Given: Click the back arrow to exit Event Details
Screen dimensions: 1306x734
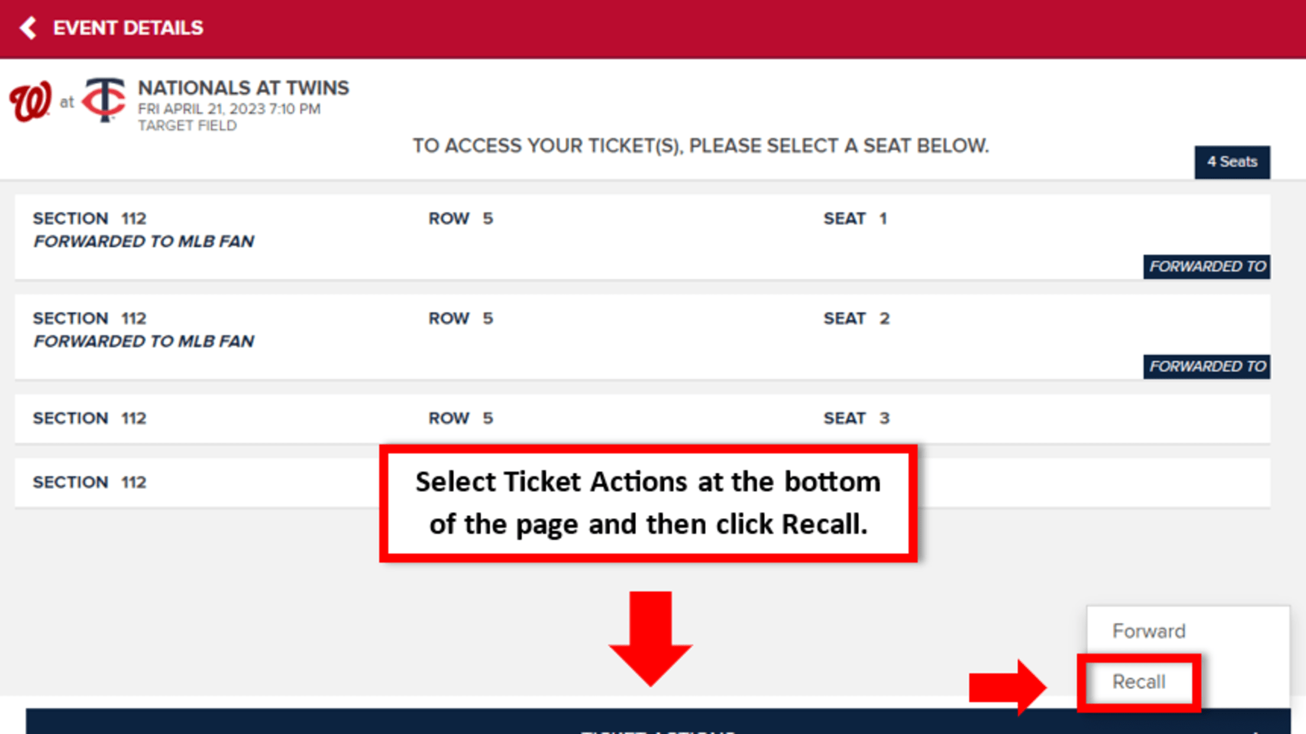Looking at the screenshot, I should [28, 27].
